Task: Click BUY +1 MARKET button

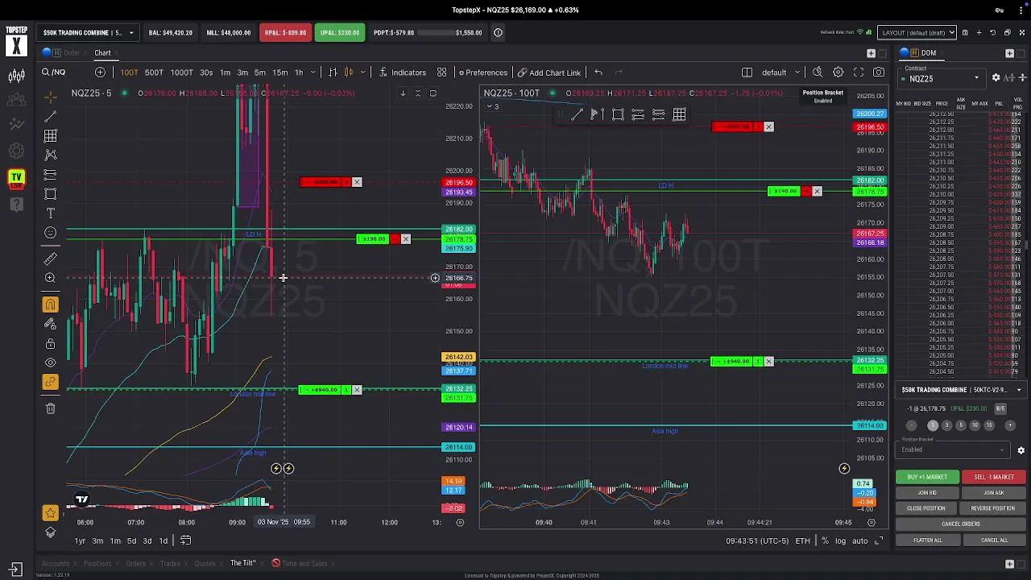Action: point(927,477)
